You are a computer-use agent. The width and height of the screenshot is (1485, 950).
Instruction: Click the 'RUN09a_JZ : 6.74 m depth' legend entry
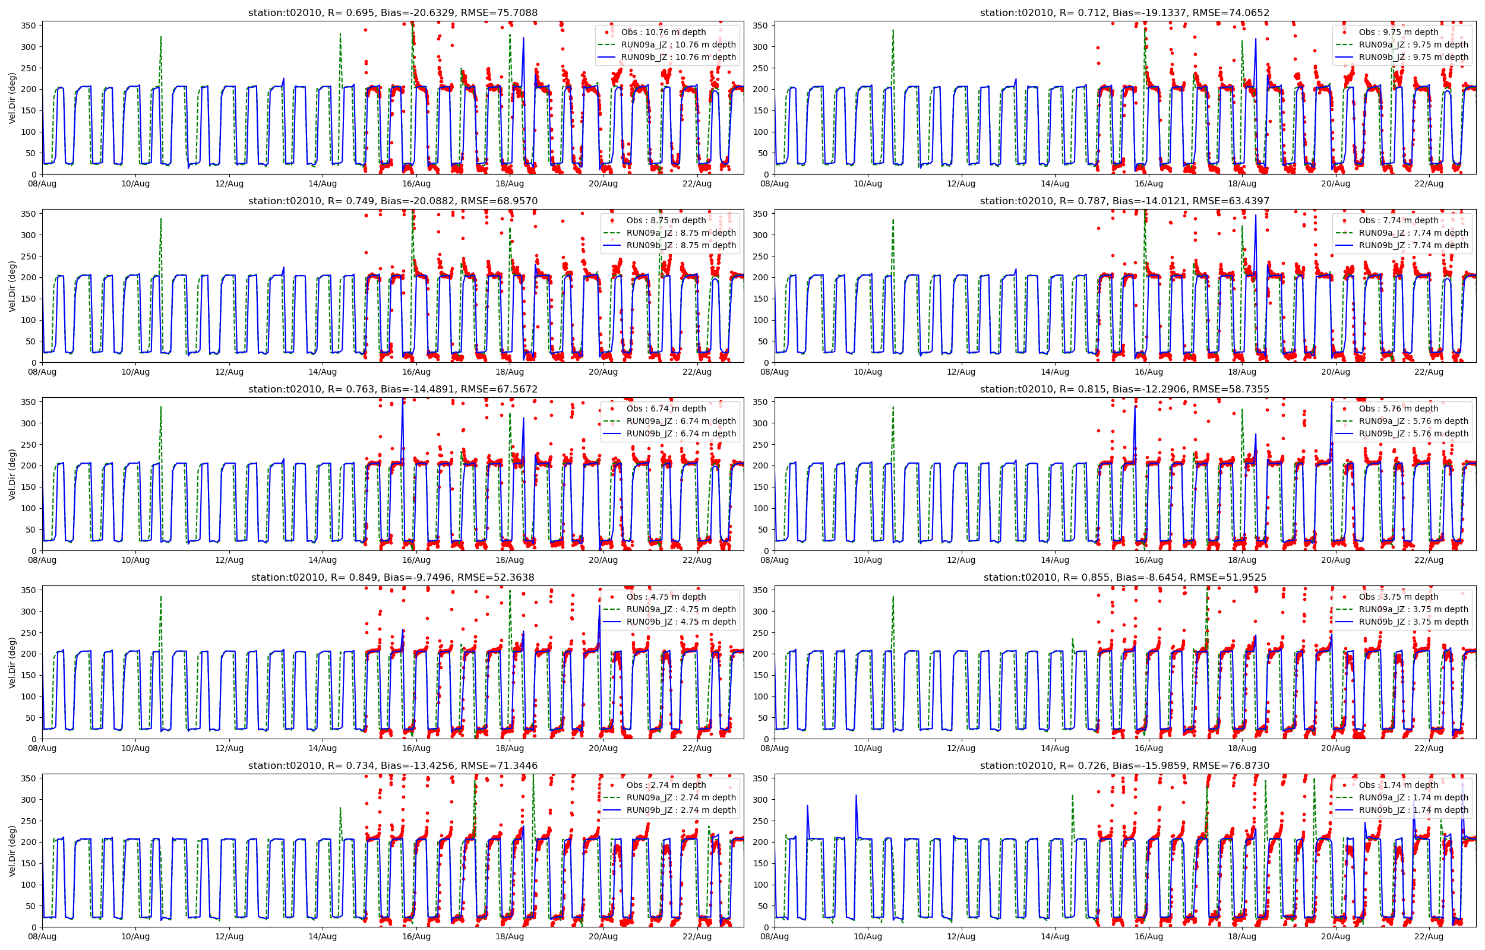pos(681,421)
